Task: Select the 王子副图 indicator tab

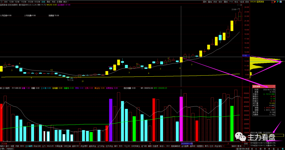Action: (29, 146)
